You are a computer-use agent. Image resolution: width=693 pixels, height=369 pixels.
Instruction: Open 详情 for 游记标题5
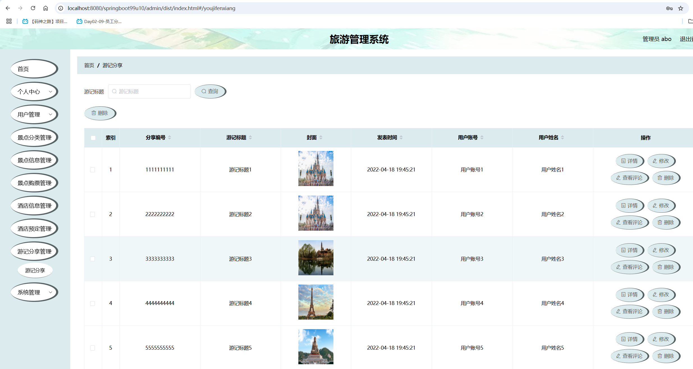coord(630,339)
